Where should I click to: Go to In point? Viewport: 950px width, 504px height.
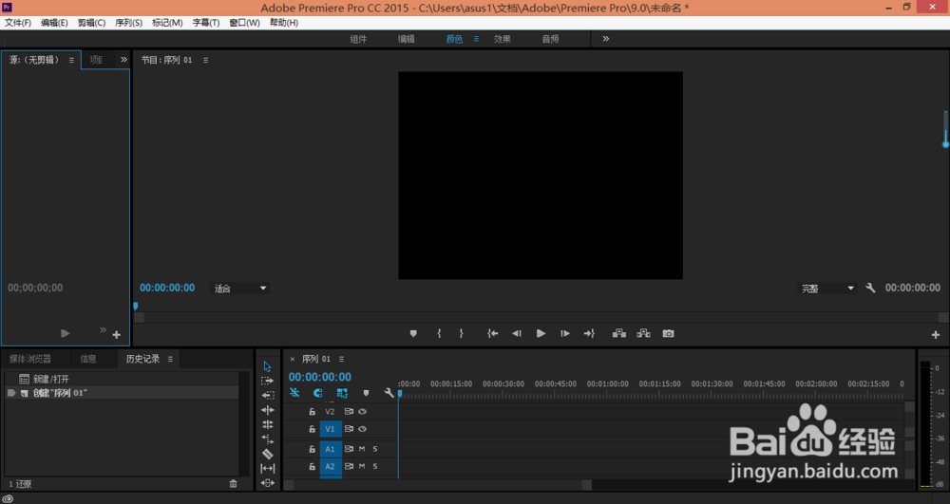492,333
